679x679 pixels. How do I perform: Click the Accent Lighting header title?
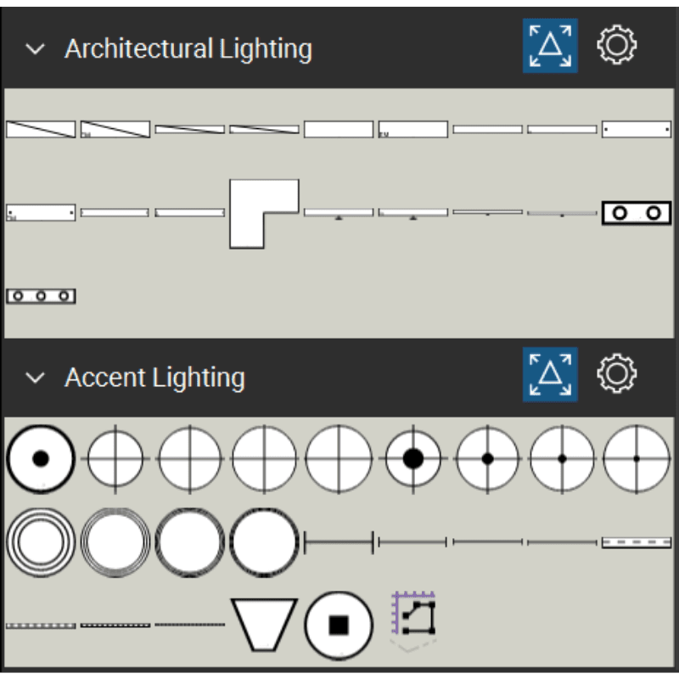tap(154, 378)
